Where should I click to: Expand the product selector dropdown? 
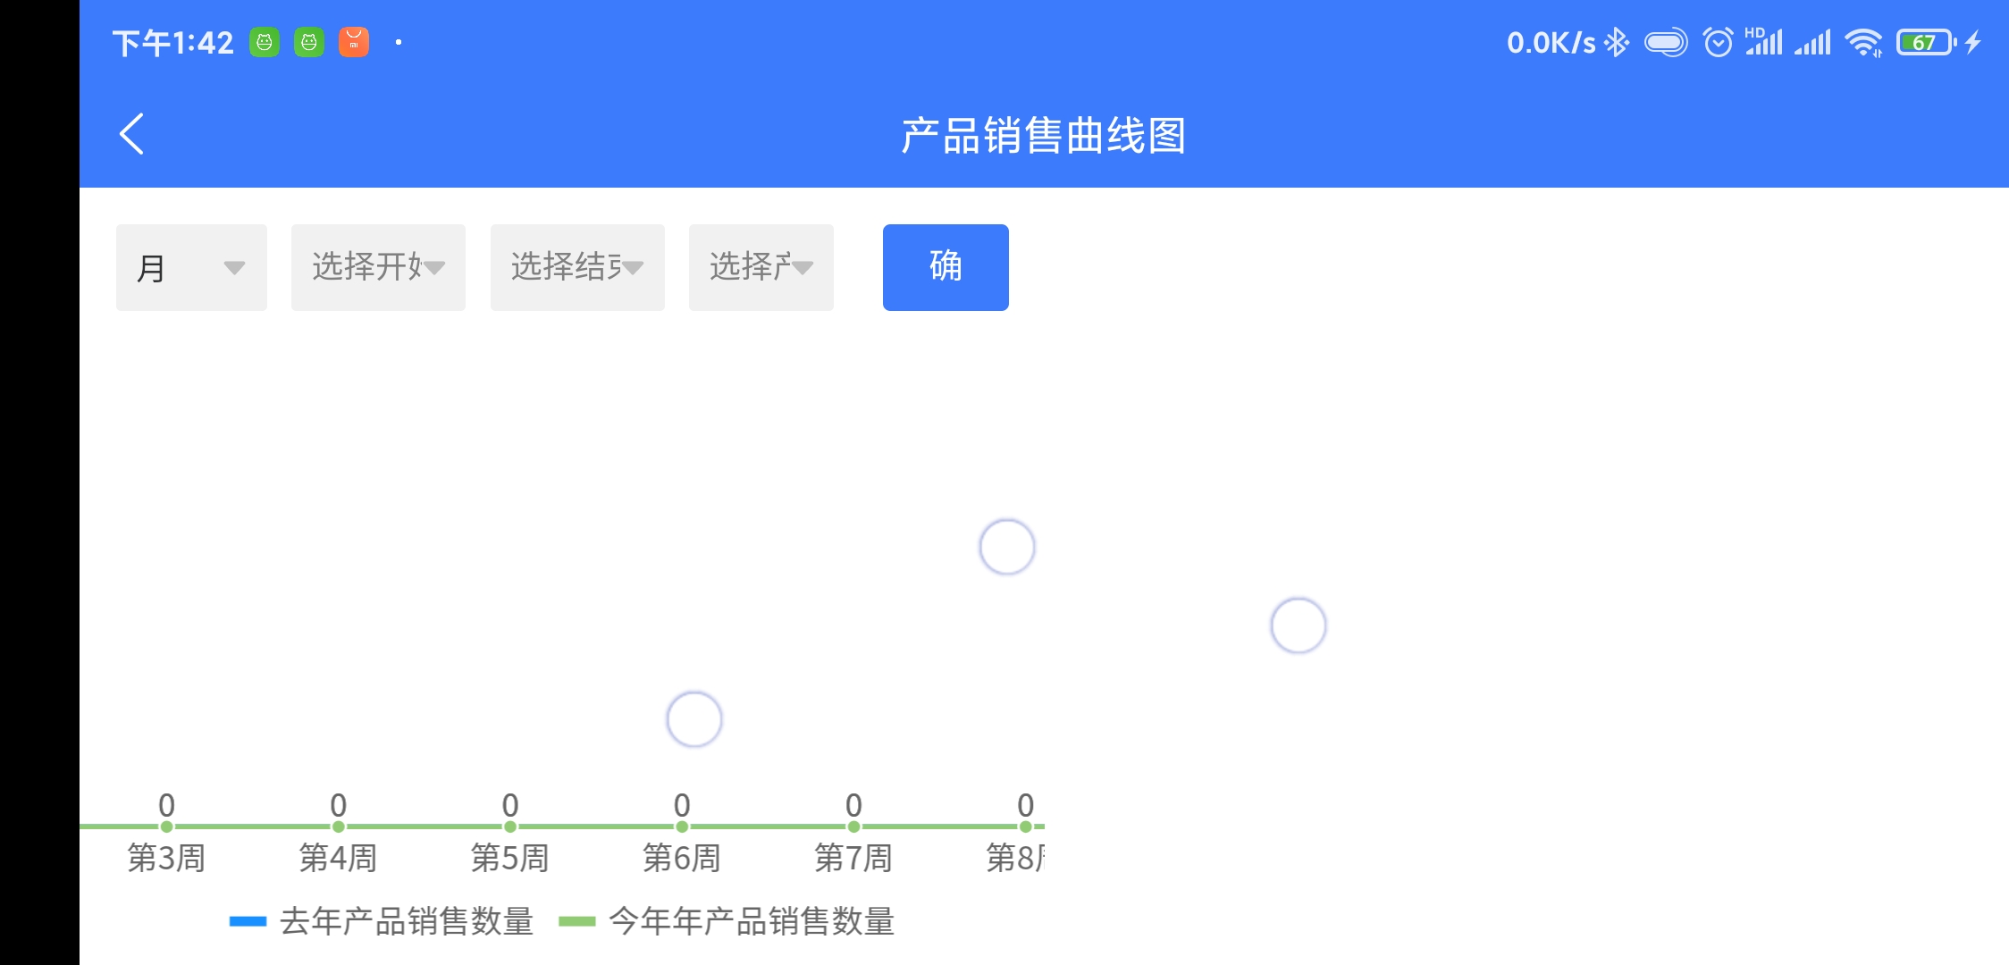[761, 267]
